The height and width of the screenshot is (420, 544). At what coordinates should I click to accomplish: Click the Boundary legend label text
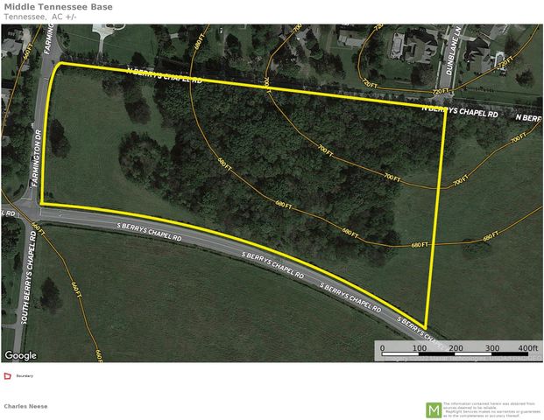tap(25, 376)
